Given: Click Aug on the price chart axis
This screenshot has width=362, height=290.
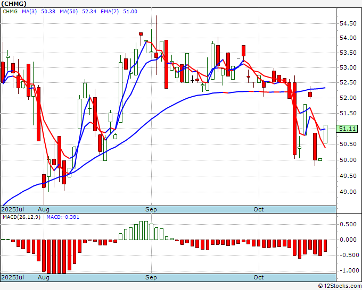Looking at the screenshot, I should tap(44, 209).
